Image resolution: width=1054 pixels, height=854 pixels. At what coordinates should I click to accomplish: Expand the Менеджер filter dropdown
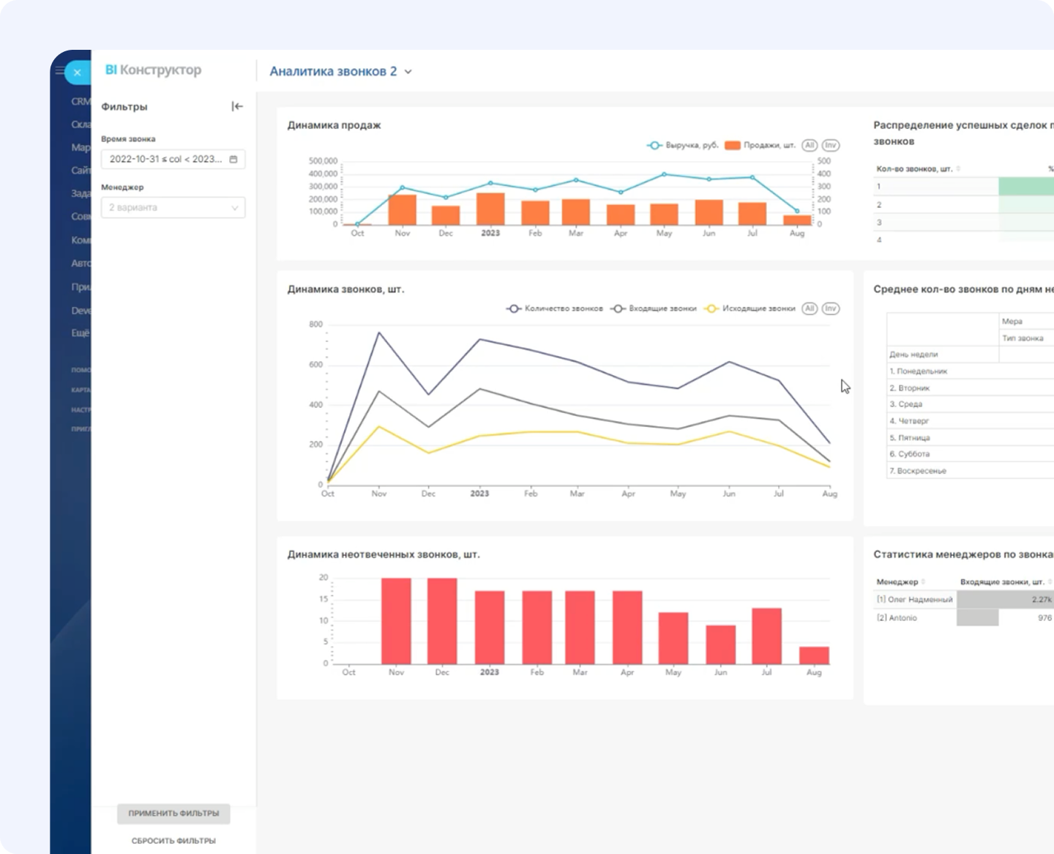coord(173,208)
